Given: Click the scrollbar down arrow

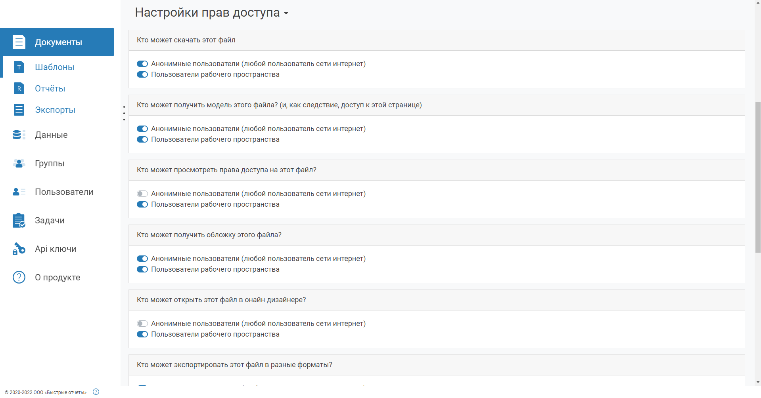Looking at the screenshot, I should coord(758,382).
